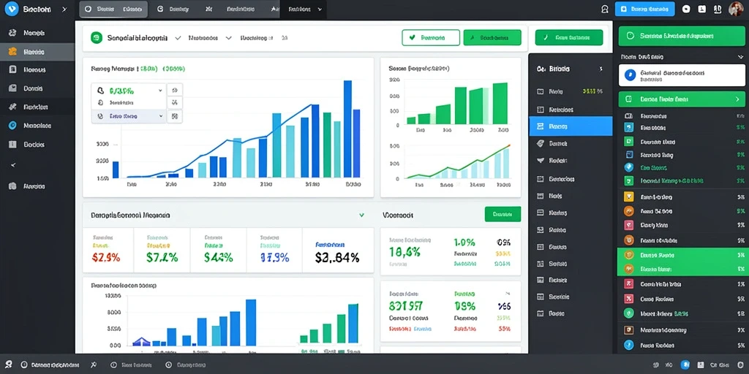Click the blue circular logo in top-left corner

(12, 9)
